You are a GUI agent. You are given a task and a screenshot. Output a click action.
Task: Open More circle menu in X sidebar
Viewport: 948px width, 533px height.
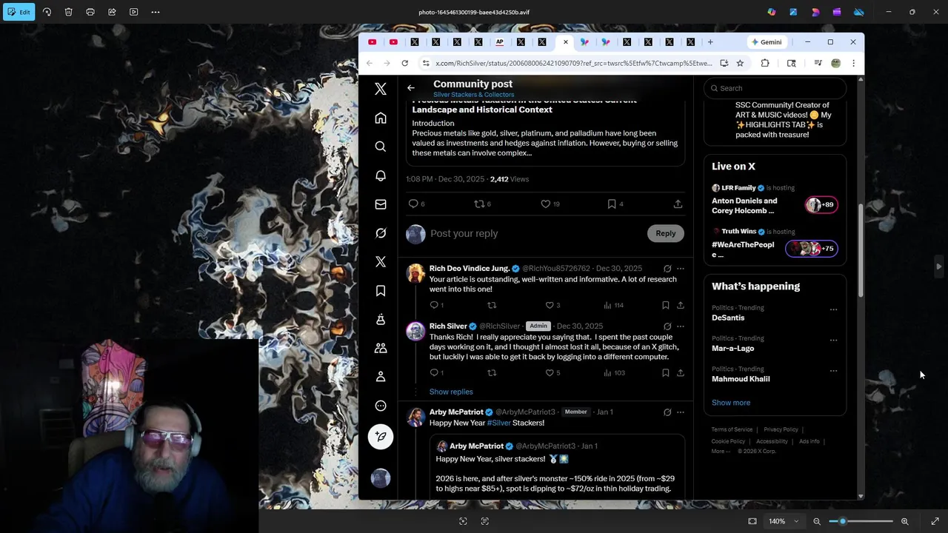(381, 406)
